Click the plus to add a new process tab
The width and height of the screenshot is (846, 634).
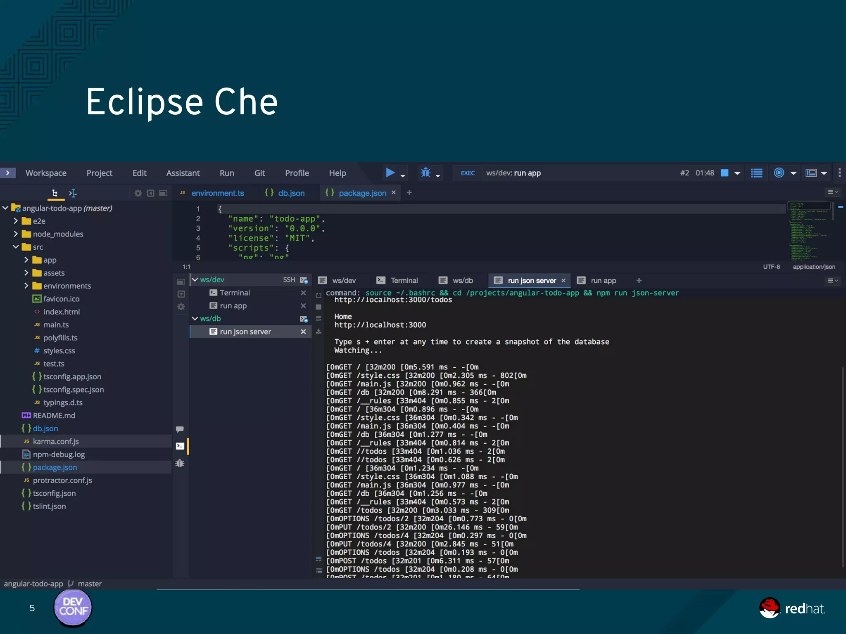[x=639, y=281]
